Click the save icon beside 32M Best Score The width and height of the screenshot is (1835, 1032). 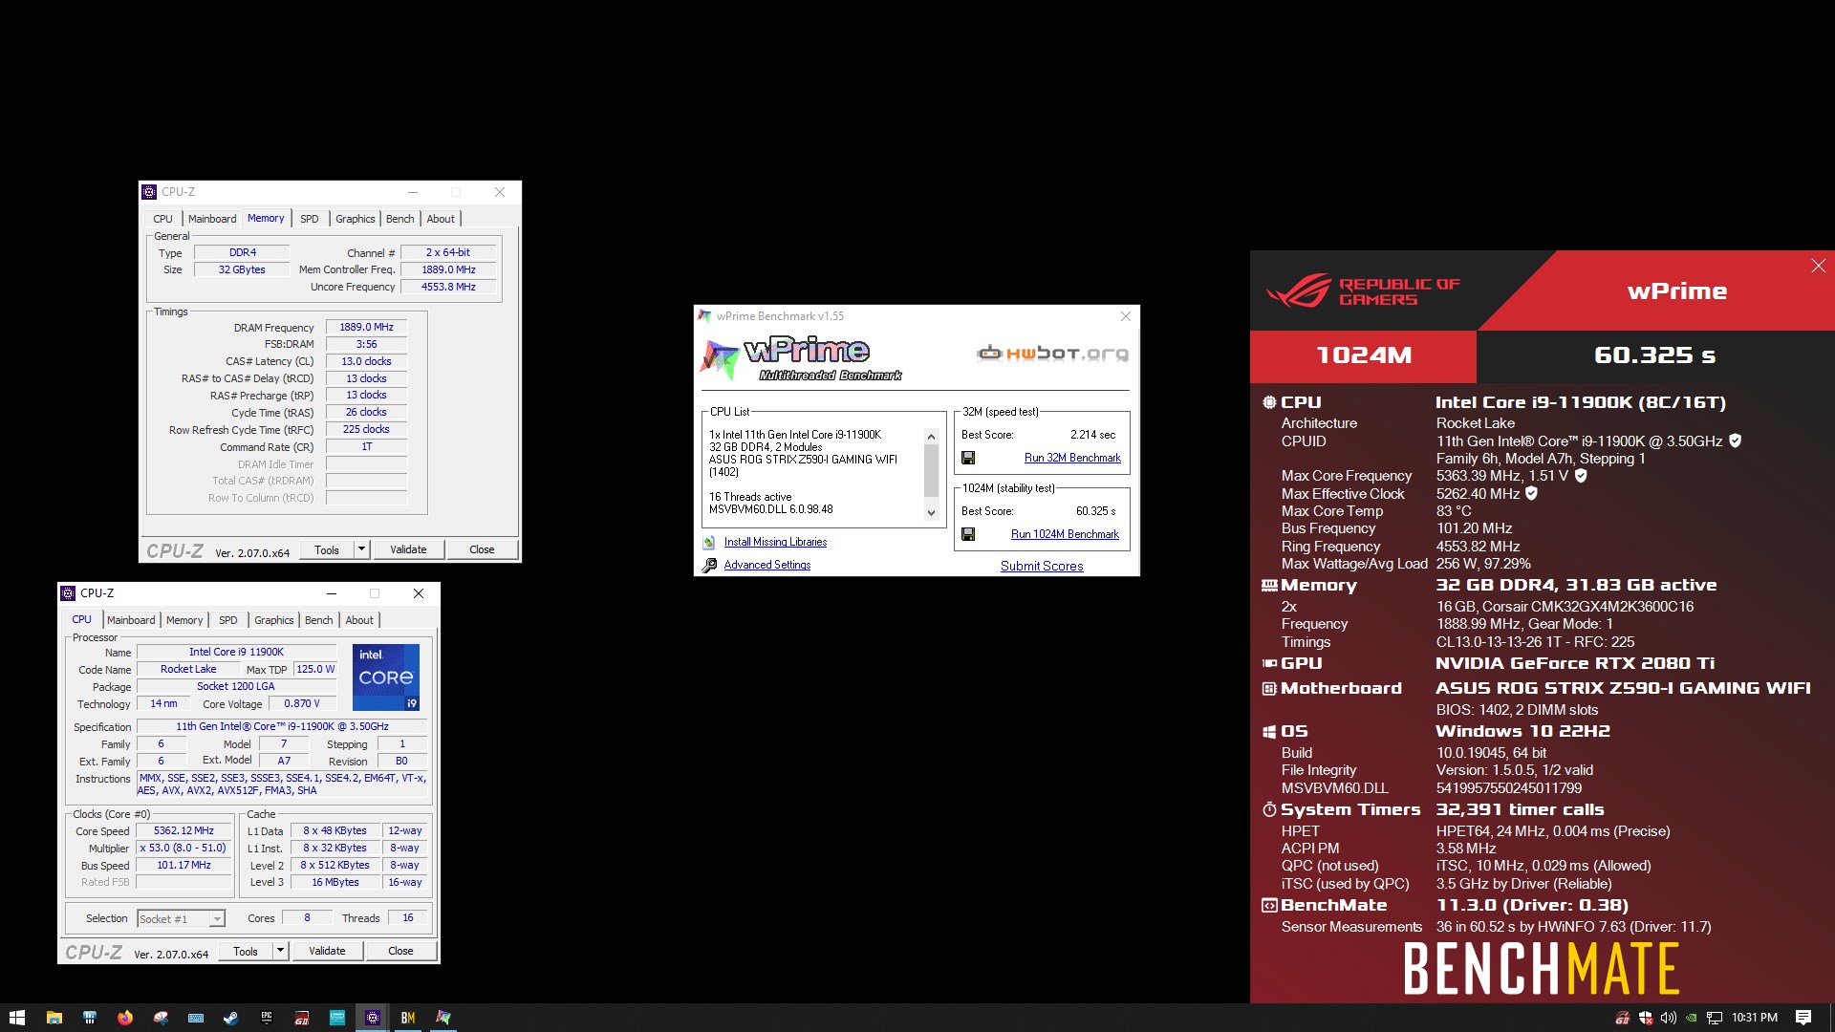pos(968,458)
